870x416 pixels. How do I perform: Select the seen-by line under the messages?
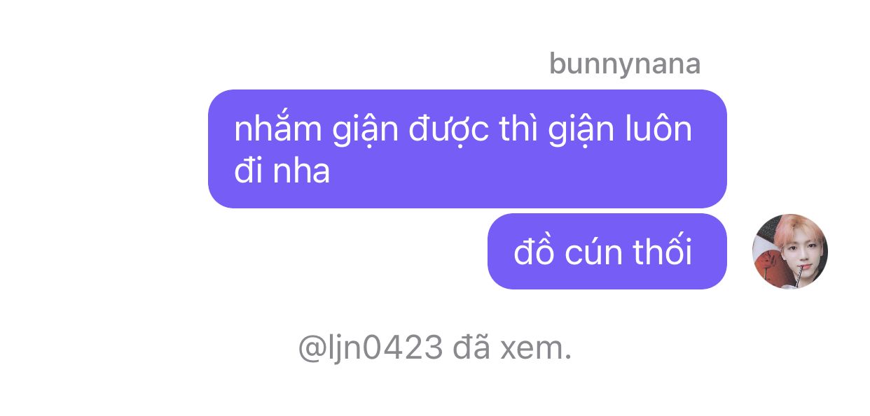(435, 348)
